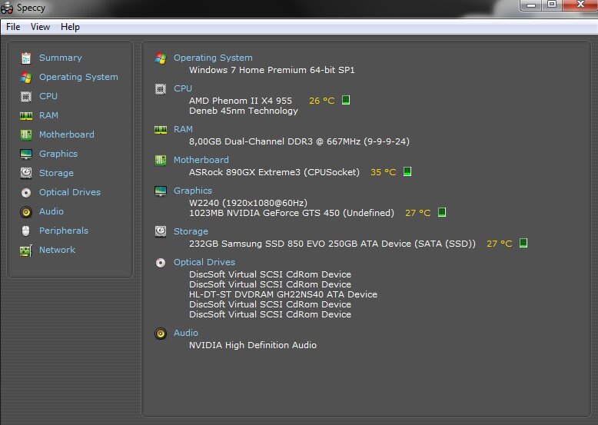This screenshot has height=425, width=598.
Task: Open the Storage heading link in main panel
Action: point(191,231)
